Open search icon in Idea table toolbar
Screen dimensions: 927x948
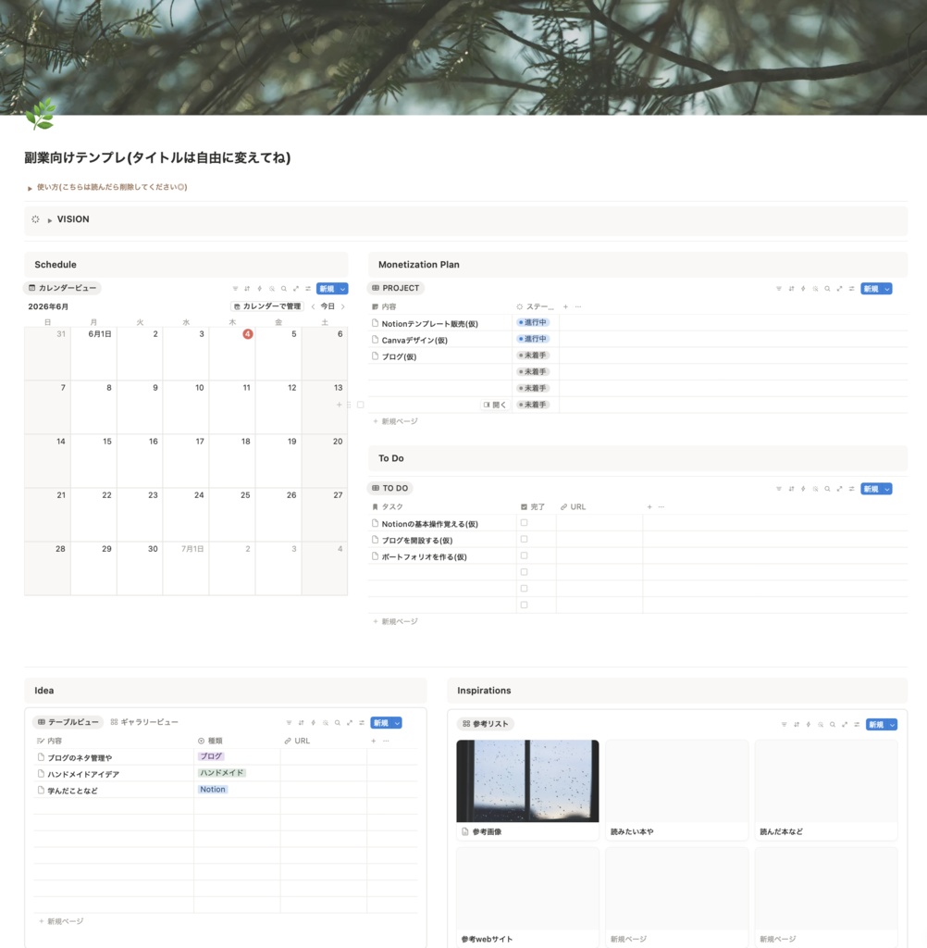(337, 723)
